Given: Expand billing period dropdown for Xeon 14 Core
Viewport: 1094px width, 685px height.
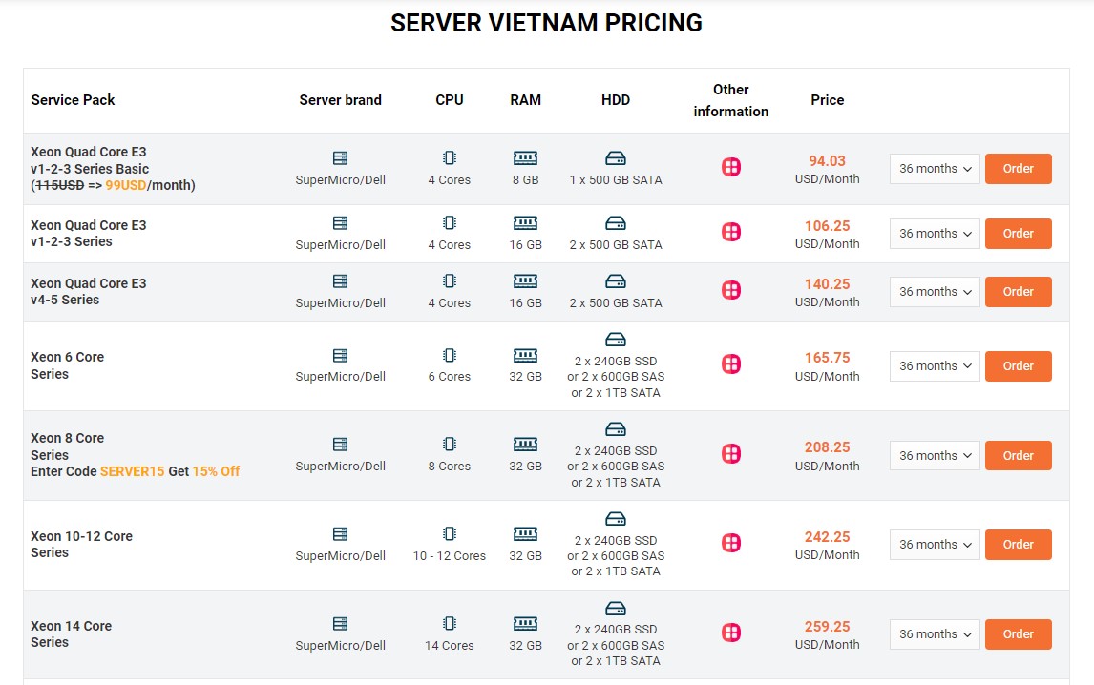Looking at the screenshot, I should 935,634.
